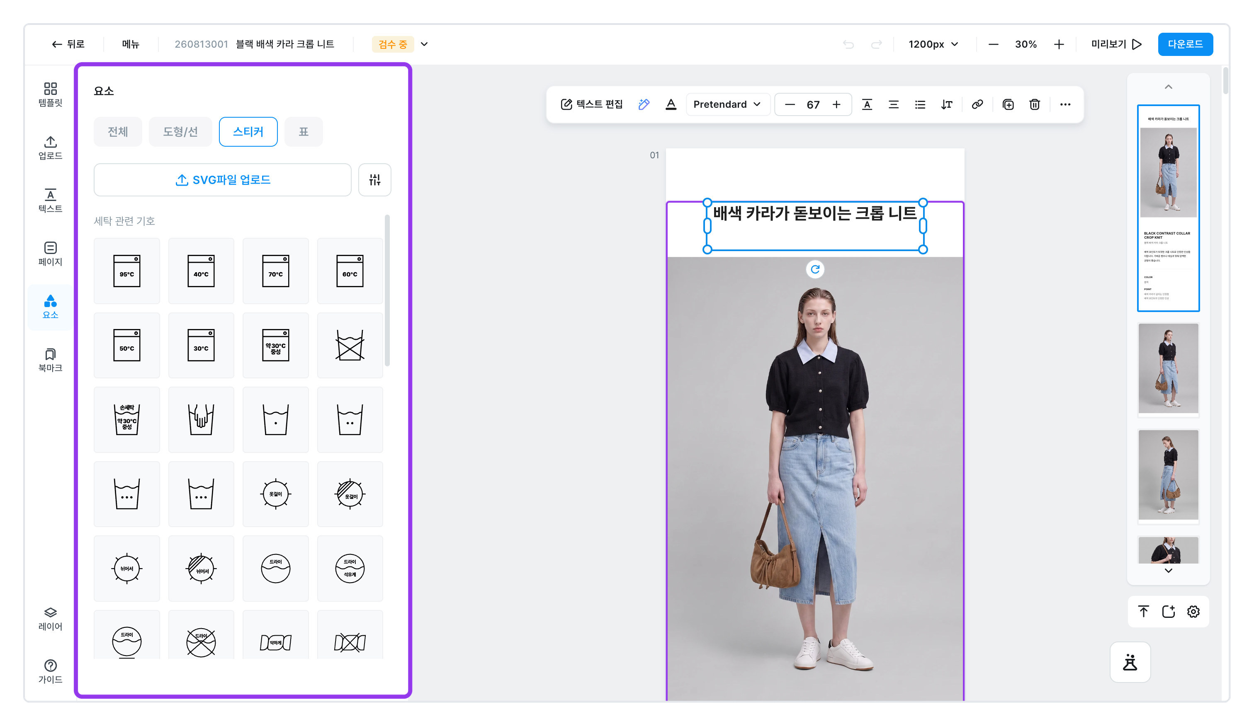This screenshot has height=726, width=1254.
Task: Click the sticker list scrollbar
Action: [x=387, y=291]
